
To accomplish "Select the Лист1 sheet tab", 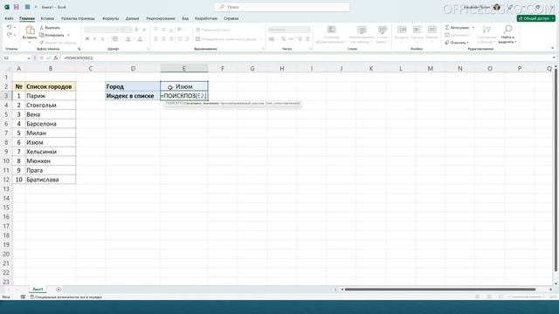I will click(38, 290).
